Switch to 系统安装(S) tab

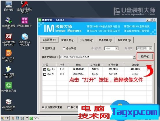coord(124,40)
